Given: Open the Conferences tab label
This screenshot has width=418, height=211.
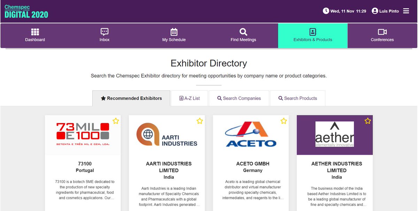Looking at the screenshot, I should (382, 40).
